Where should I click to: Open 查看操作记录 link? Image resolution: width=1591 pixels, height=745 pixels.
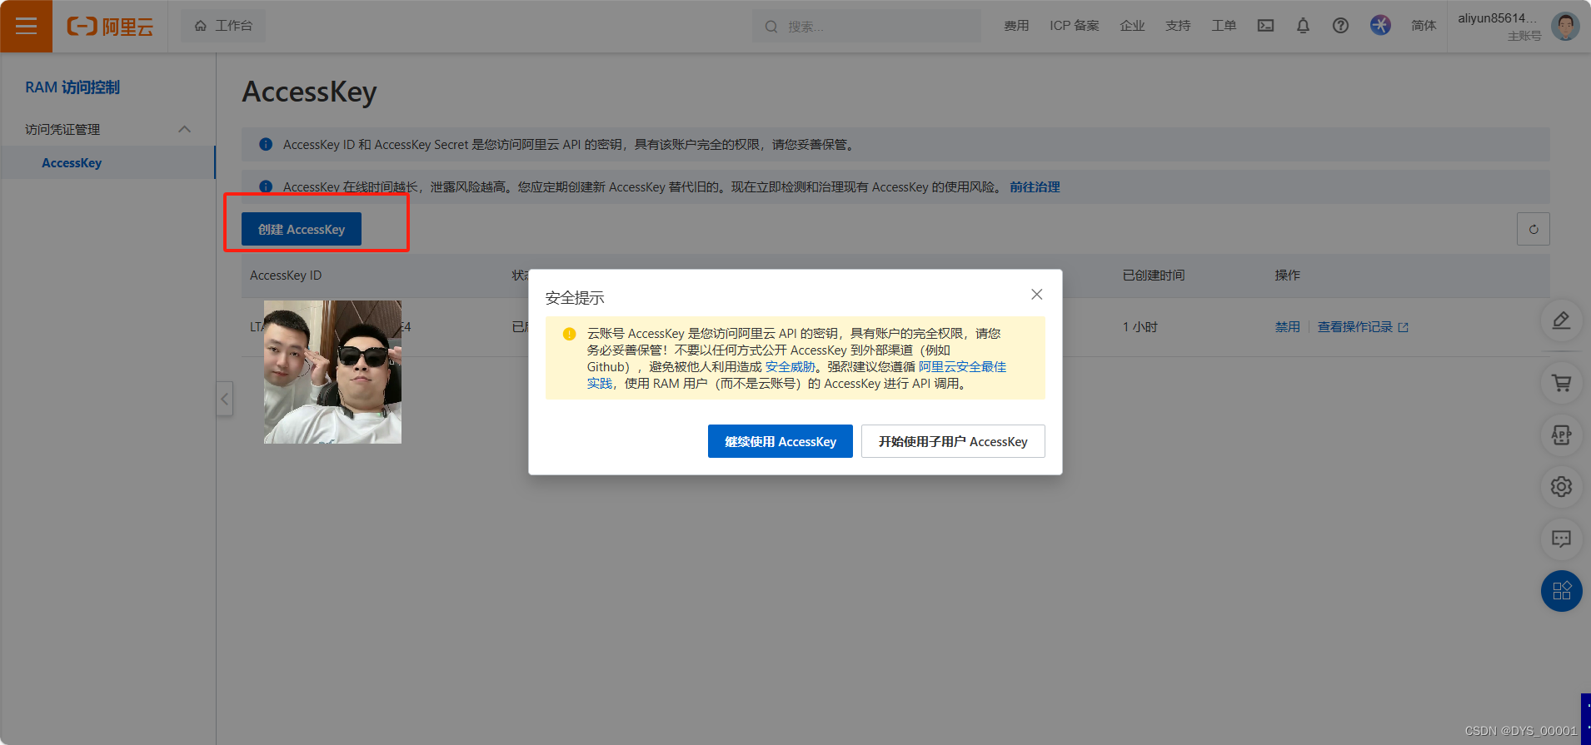click(1362, 327)
